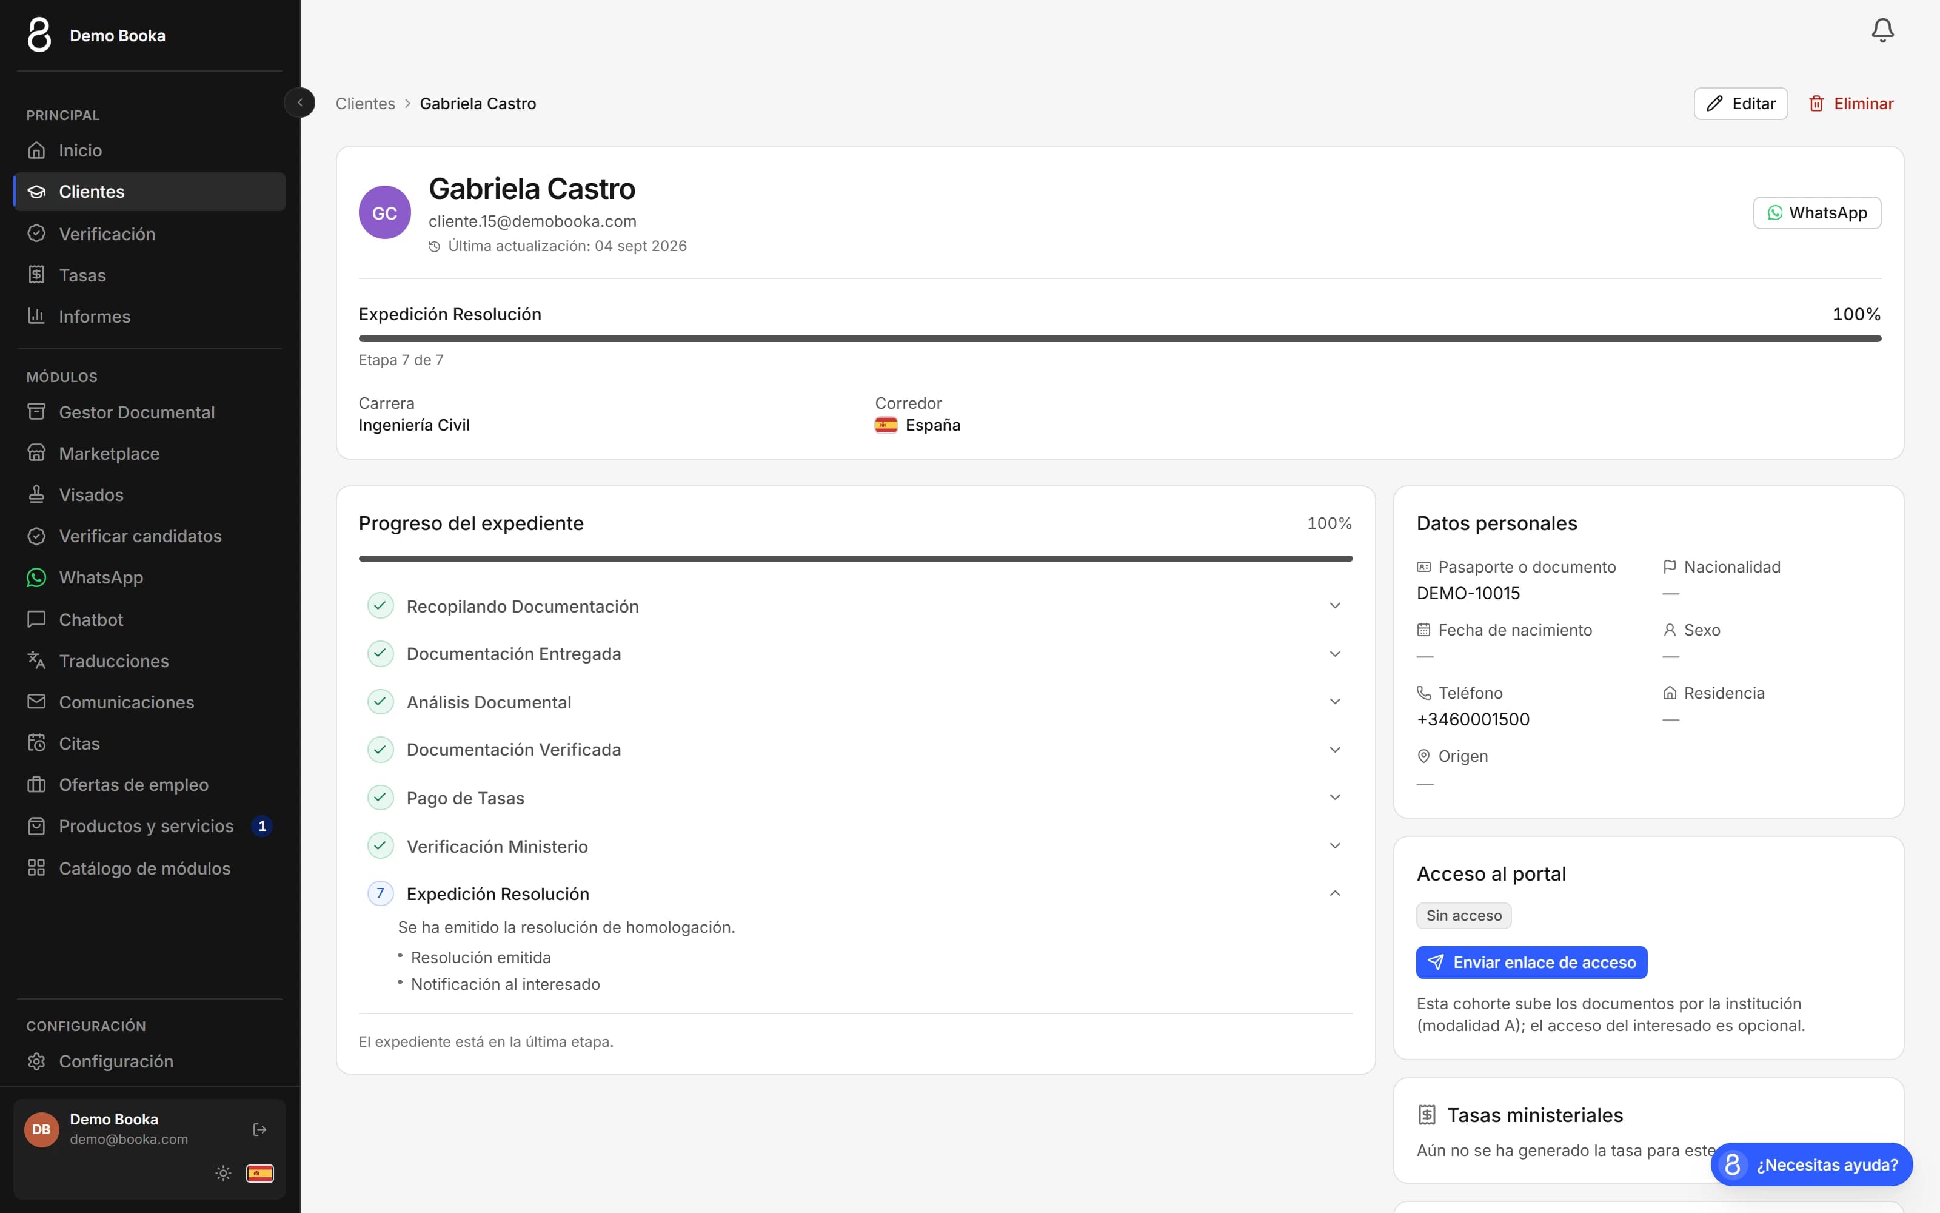The height and width of the screenshot is (1213, 1940).
Task: Expand the Documentación Entregada stage
Action: [x=855, y=654]
